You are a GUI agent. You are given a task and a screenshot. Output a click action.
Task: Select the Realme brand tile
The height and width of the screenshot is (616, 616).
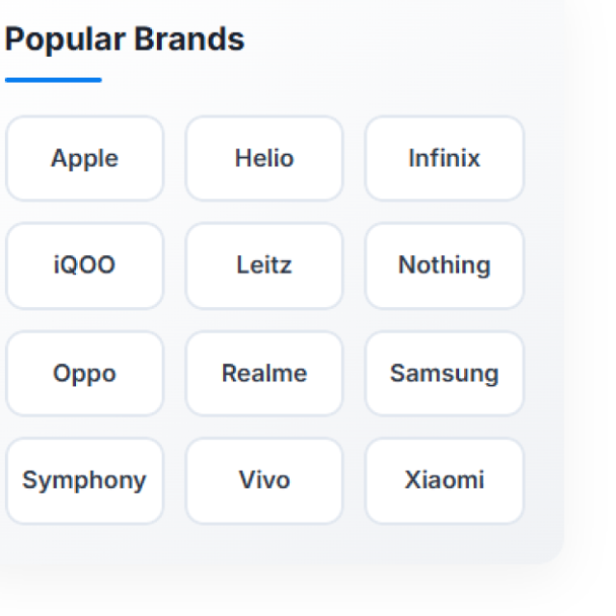264,373
